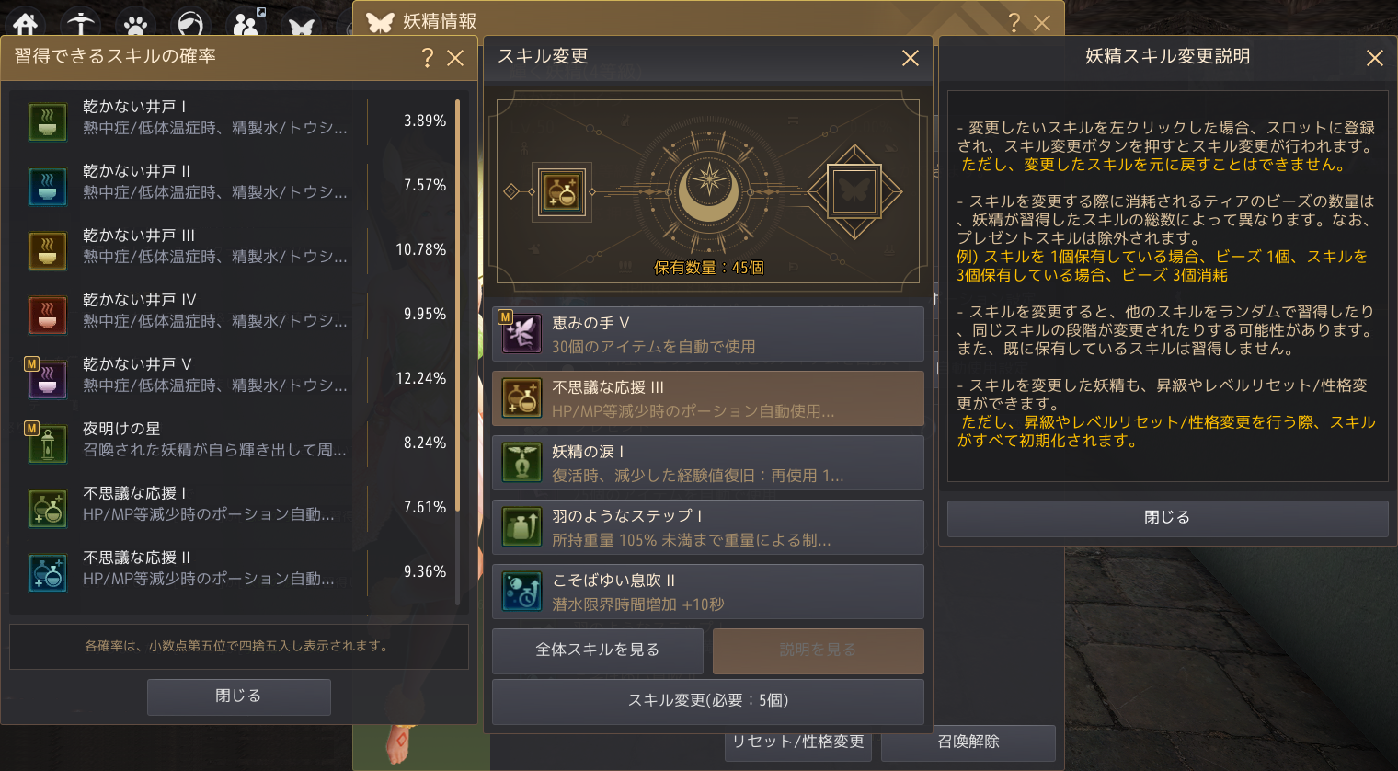
Task: Click the 夜明けの星 lantern skill icon
Action: pyautogui.click(x=47, y=443)
